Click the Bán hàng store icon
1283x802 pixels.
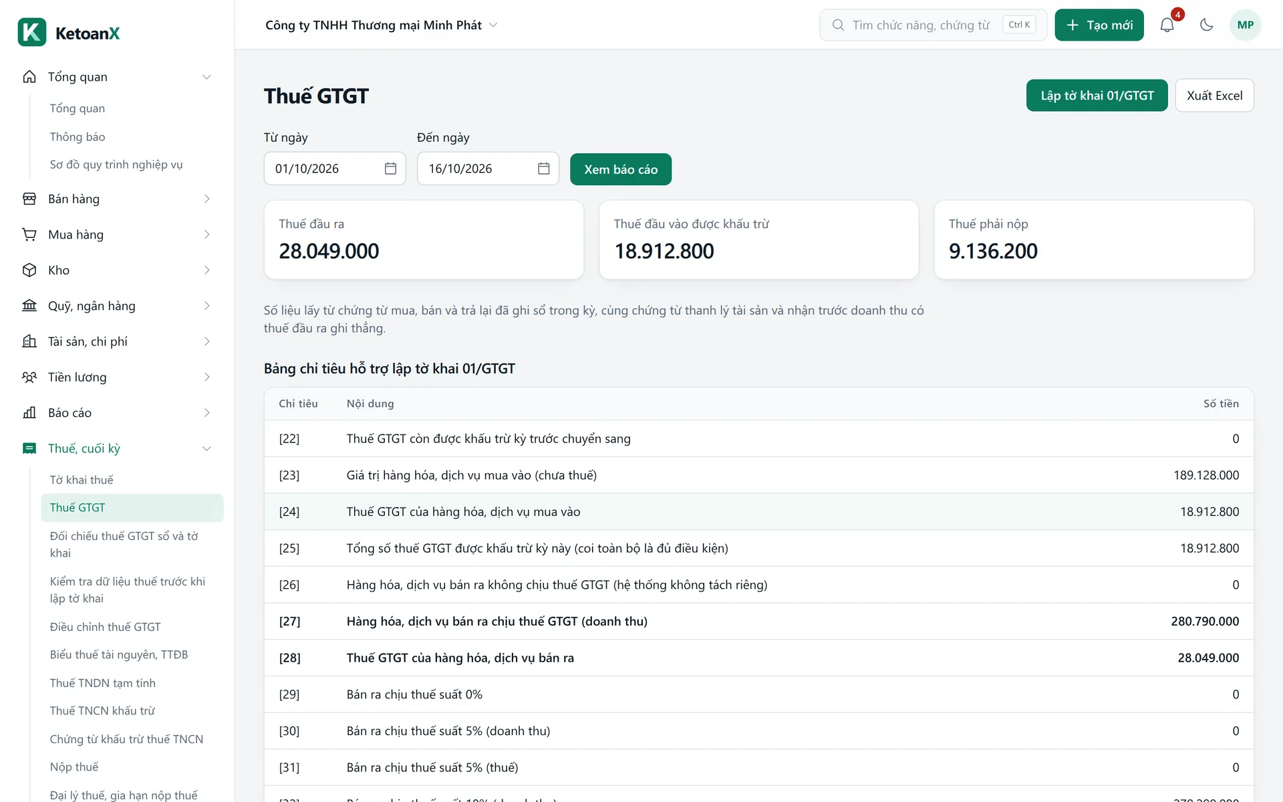coord(29,199)
